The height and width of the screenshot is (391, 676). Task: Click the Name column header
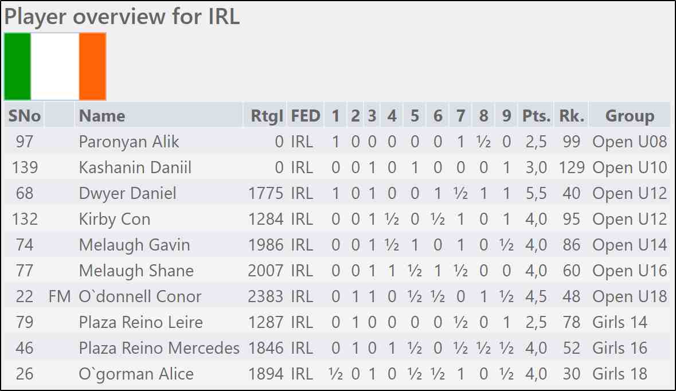coord(102,116)
